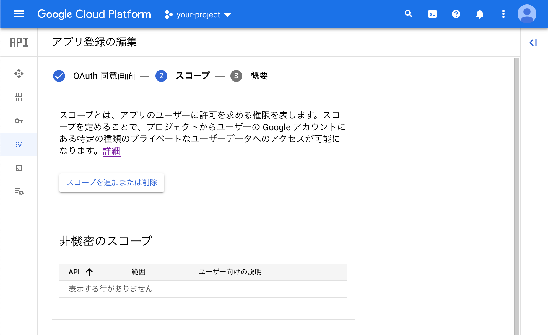Open the your-project project selector dropdown
The image size is (548, 335).
pos(198,14)
